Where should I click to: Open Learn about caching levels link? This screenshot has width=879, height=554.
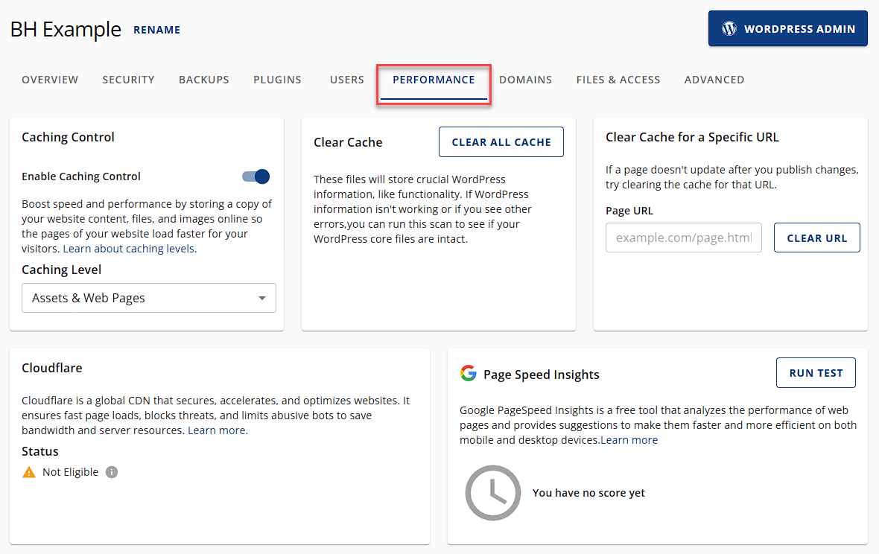[x=130, y=249]
